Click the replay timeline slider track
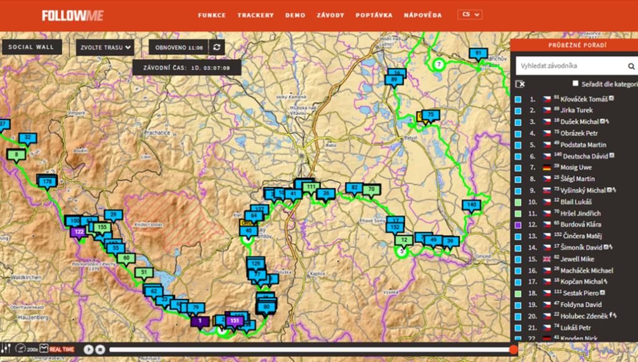 (312, 350)
